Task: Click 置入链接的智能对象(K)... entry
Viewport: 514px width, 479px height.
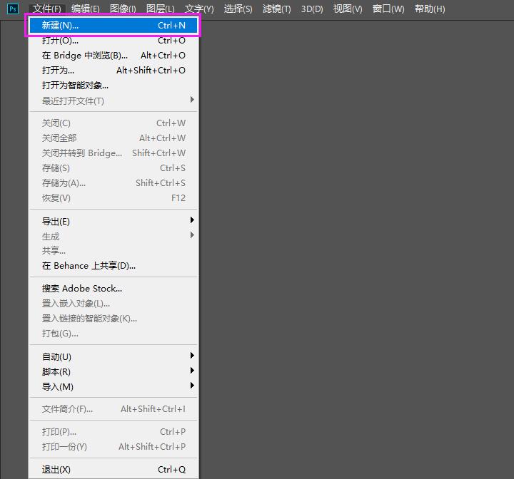Action: pos(114,319)
